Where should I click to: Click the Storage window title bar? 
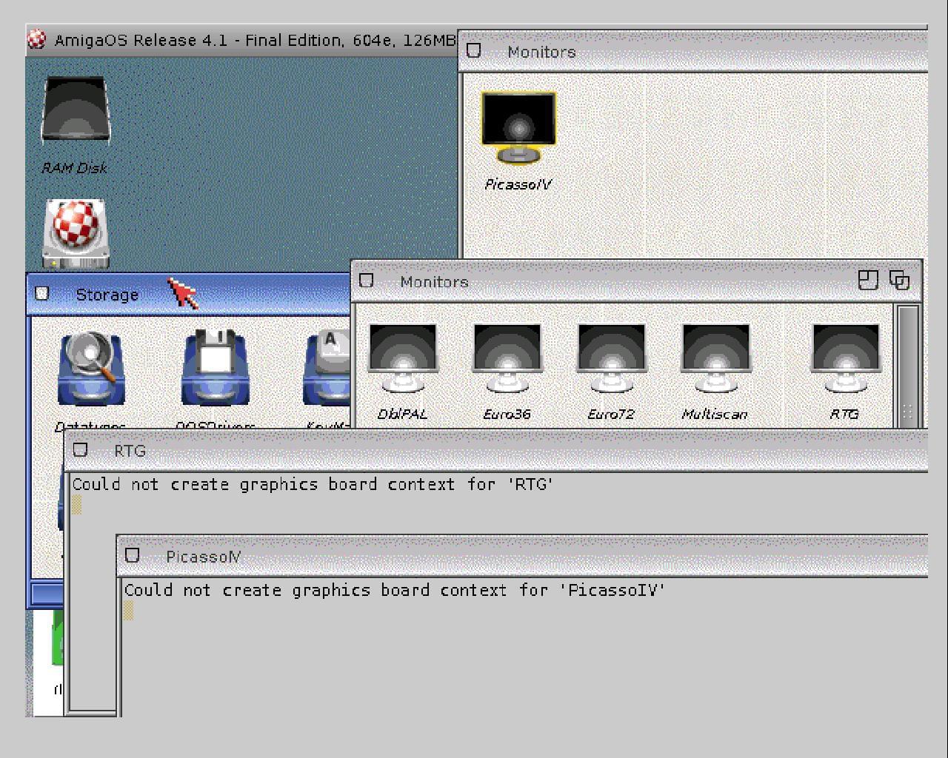click(x=190, y=294)
